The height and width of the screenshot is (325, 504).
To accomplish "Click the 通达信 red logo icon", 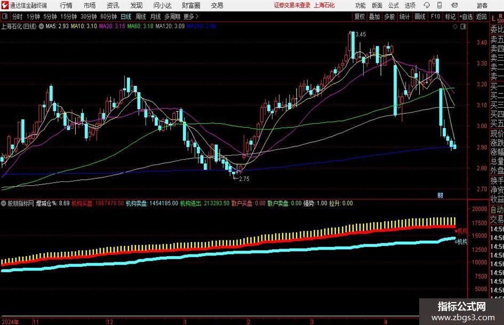I will click(x=5, y=5).
